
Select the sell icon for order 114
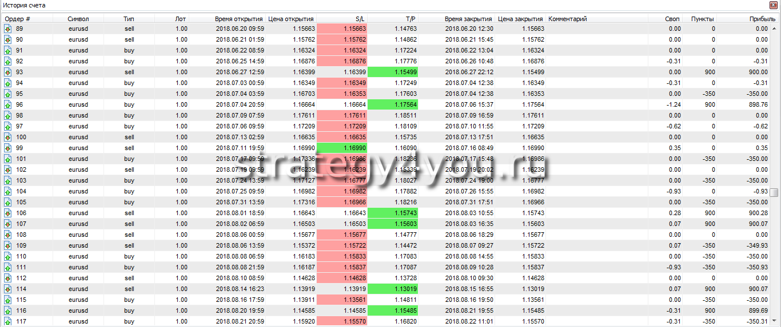8,289
